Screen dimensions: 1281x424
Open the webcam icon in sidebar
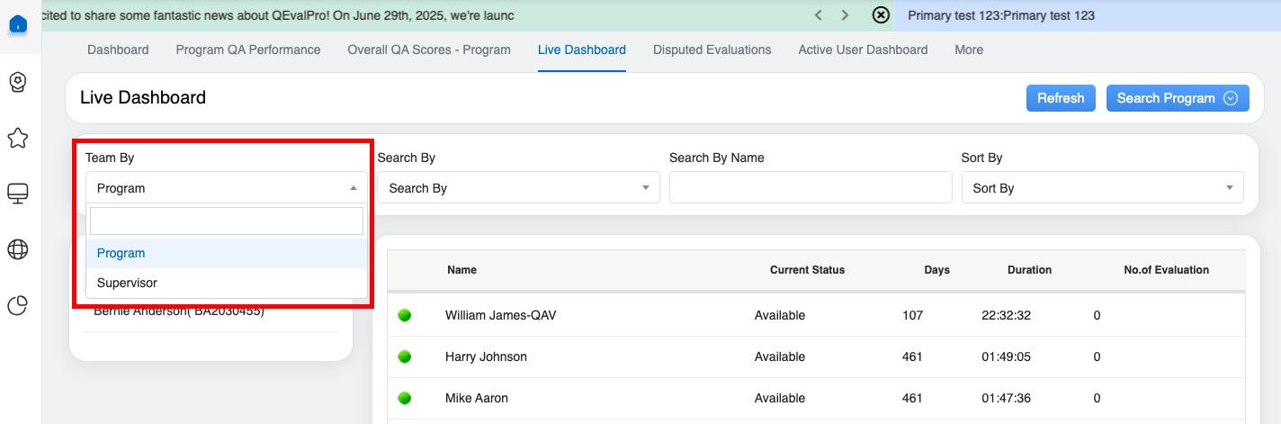coord(18,82)
